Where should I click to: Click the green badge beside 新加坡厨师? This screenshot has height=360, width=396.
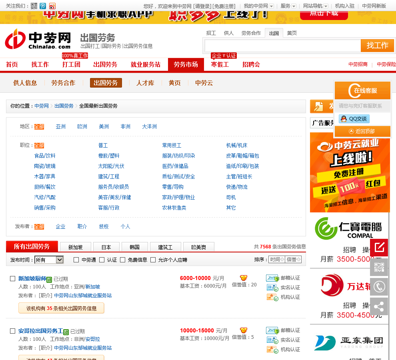[x=49, y=280]
